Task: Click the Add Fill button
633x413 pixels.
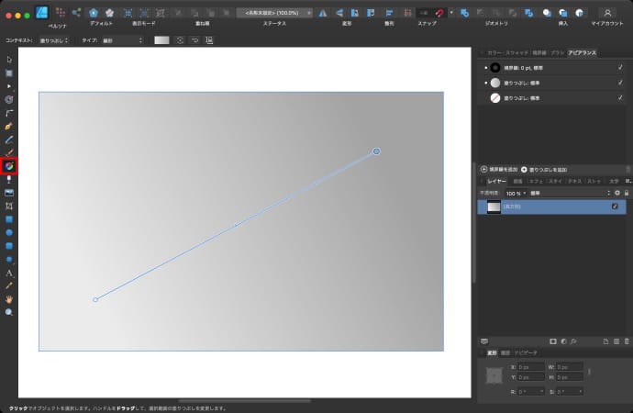Action: tap(544, 170)
